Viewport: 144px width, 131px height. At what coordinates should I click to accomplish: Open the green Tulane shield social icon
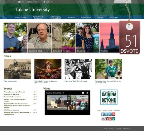click(x=114, y=119)
